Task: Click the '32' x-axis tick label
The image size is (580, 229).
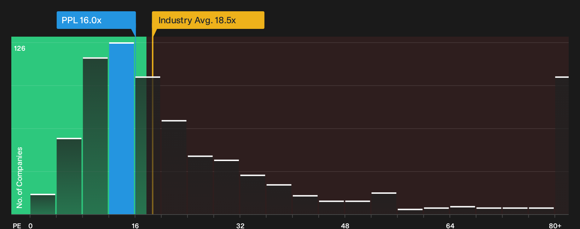Action: pyautogui.click(x=240, y=225)
